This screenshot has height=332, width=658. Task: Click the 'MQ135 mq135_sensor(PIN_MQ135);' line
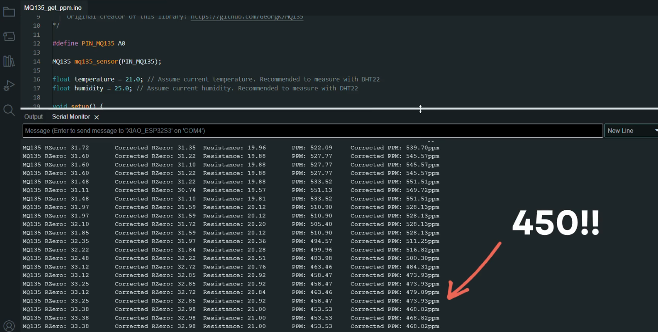(107, 61)
